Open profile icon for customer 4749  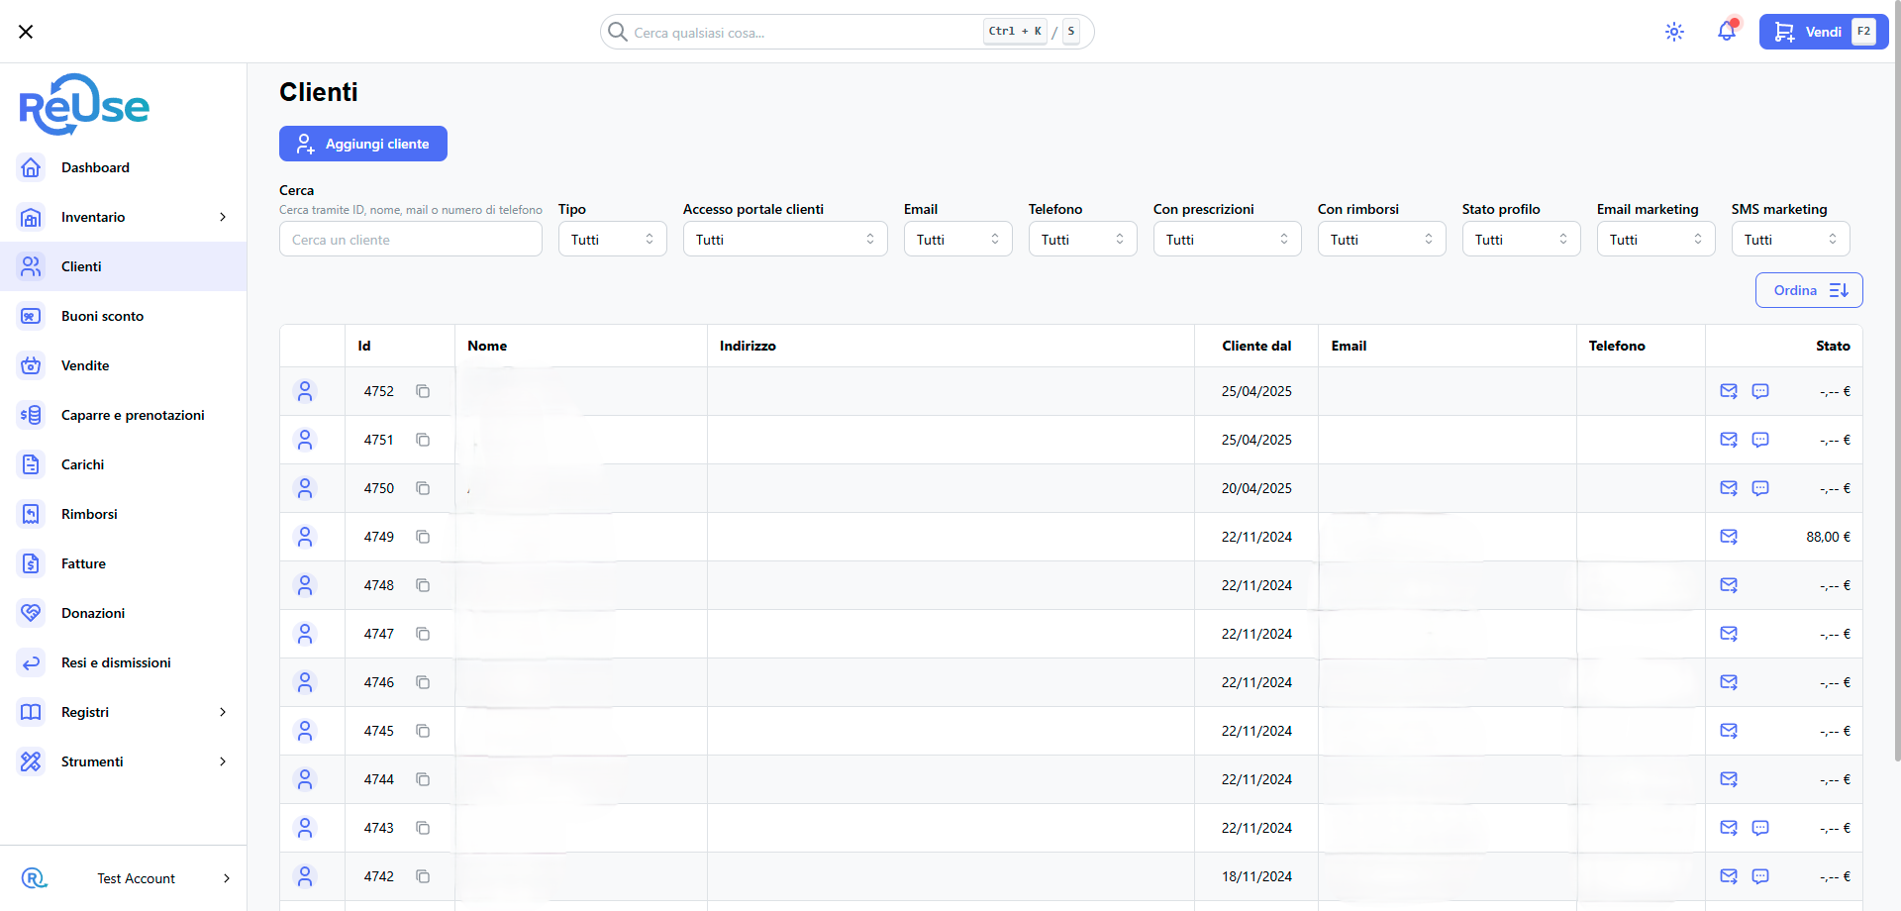pos(305,537)
